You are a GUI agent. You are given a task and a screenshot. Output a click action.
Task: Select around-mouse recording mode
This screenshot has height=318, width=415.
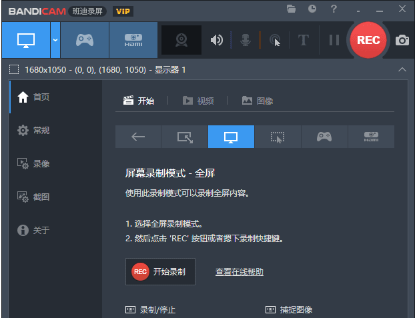coord(278,137)
